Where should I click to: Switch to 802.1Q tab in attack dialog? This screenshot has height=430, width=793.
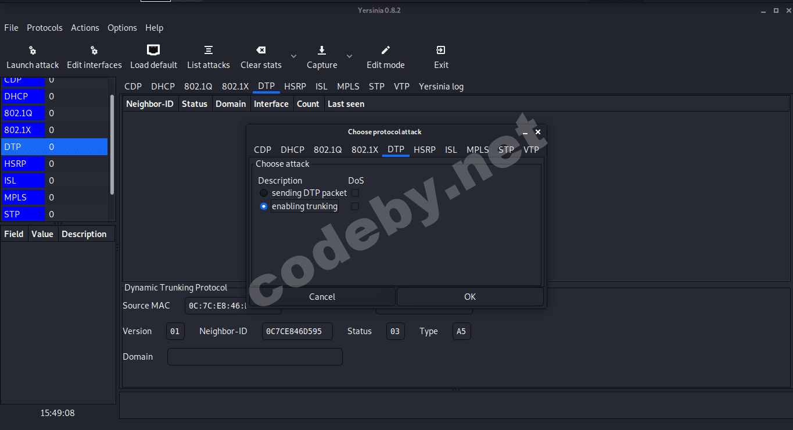328,149
